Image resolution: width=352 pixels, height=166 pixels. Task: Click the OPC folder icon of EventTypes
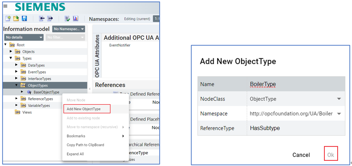pyautogui.click(x=23, y=72)
